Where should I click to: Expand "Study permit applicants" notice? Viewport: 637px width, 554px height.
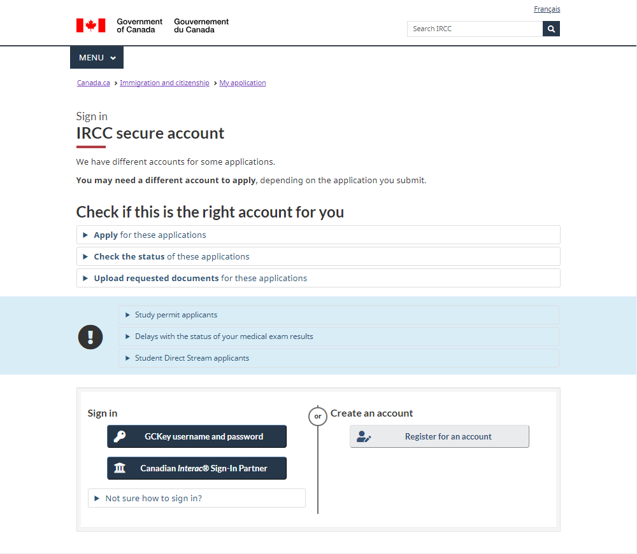[176, 315]
